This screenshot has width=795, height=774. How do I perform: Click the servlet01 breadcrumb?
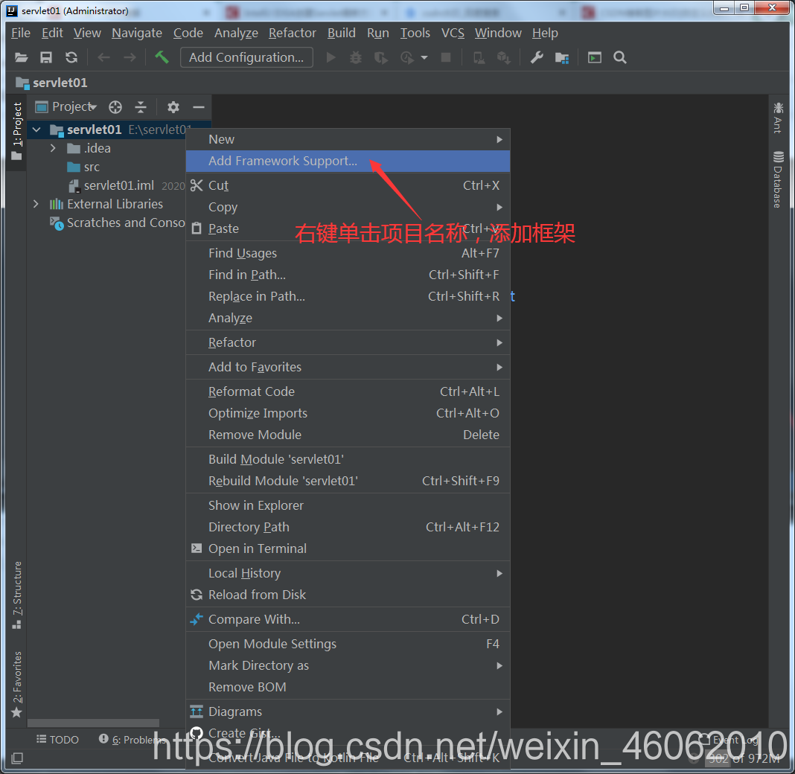(51, 83)
